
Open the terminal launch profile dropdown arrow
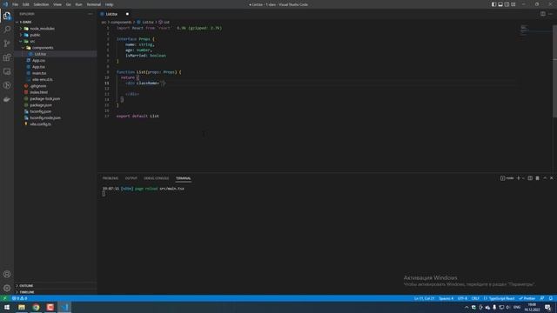(x=523, y=178)
